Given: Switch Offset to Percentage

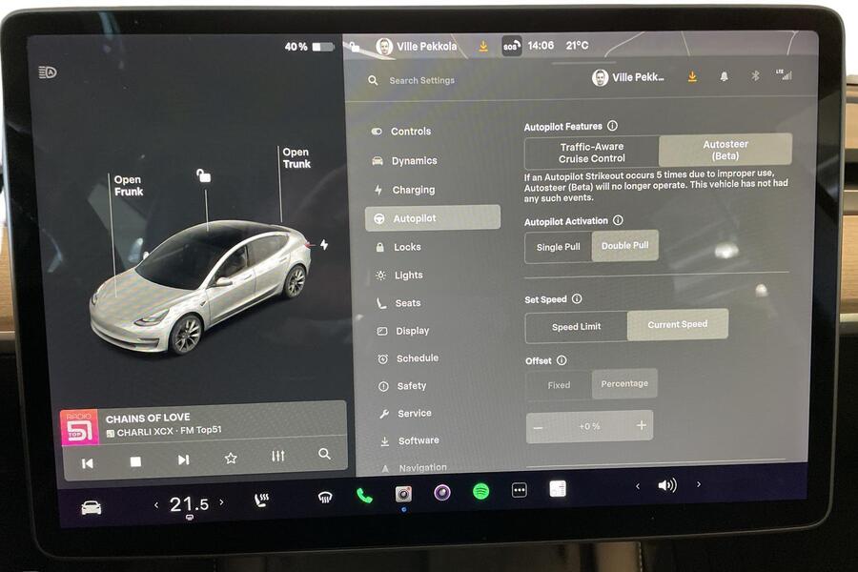Looking at the screenshot, I should pos(624,384).
